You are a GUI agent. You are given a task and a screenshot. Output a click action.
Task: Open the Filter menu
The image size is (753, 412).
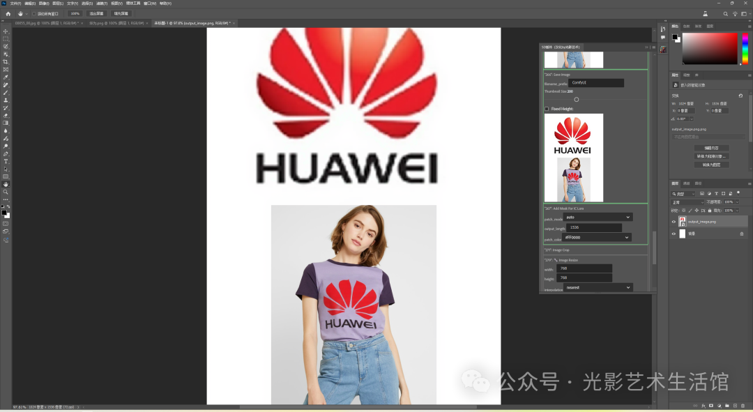tap(102, 3)
